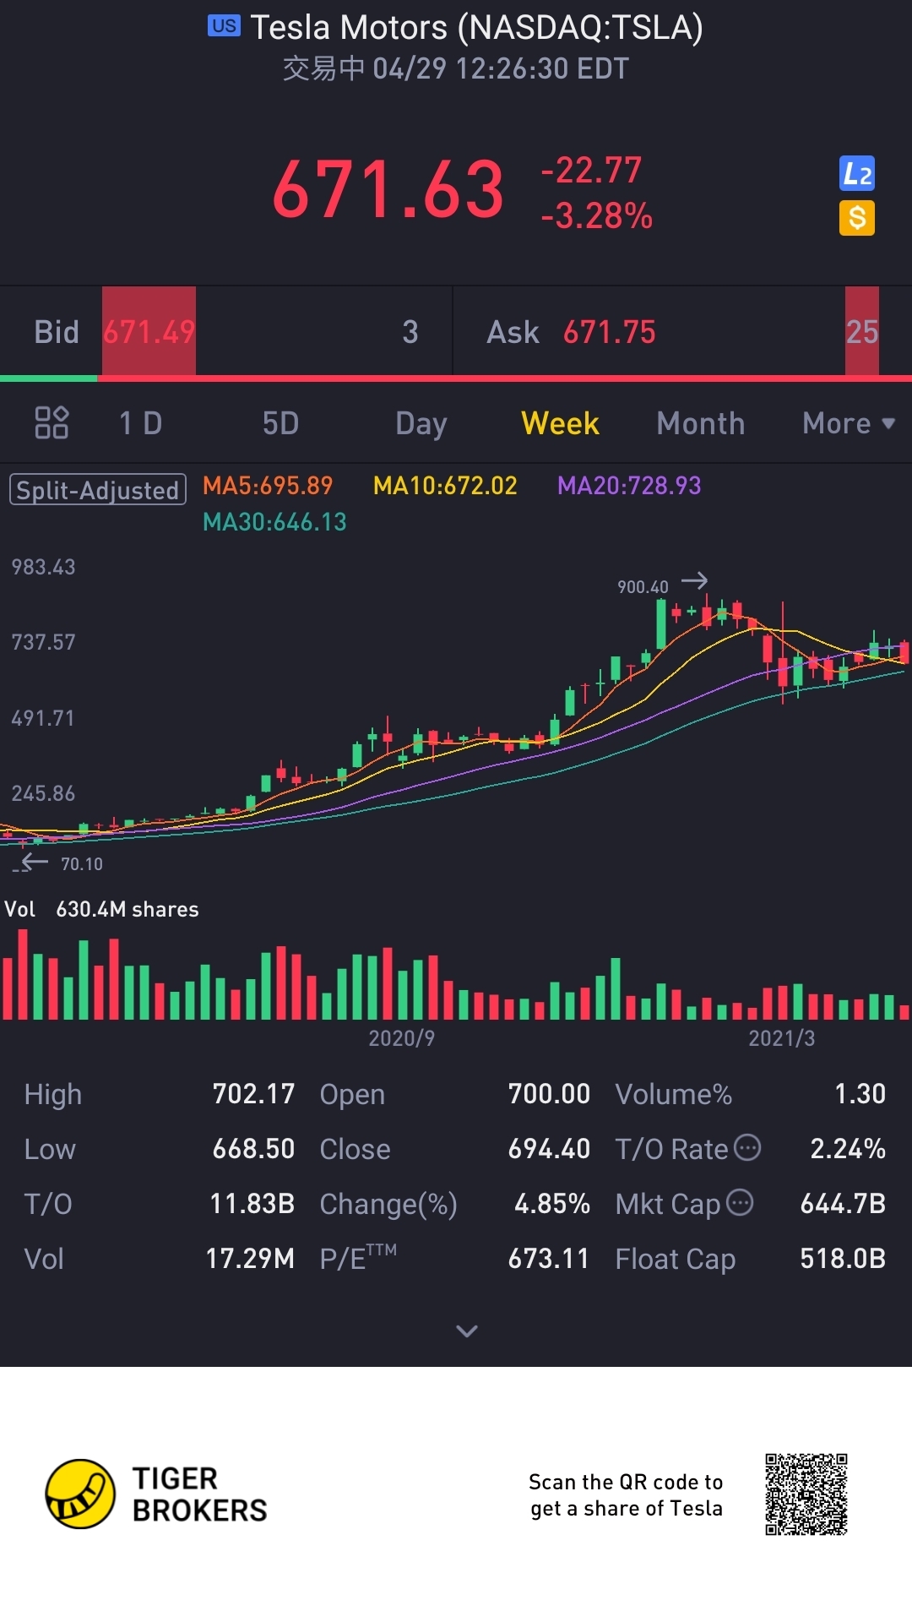Tap the Volume% value 1.30
The width and height of the screenshot is (912, 1622).
coord(860,1094)
